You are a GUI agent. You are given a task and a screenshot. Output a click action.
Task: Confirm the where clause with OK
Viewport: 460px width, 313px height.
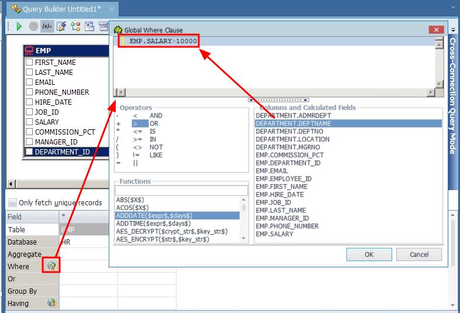[369, 254]
